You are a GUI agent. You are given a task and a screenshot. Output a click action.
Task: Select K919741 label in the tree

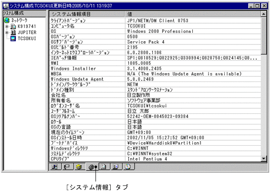tap(27, 26)
